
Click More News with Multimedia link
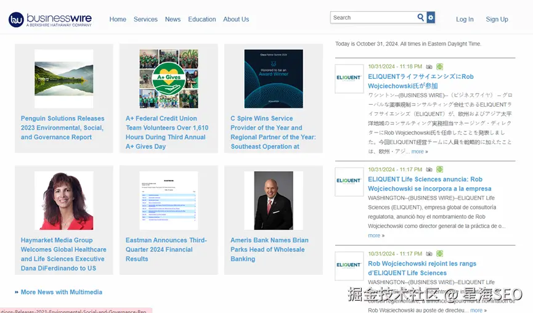click(61, 292)
